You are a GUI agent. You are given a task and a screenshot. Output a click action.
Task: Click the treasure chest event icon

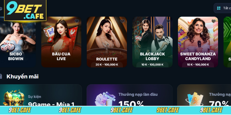pos(14,97)
